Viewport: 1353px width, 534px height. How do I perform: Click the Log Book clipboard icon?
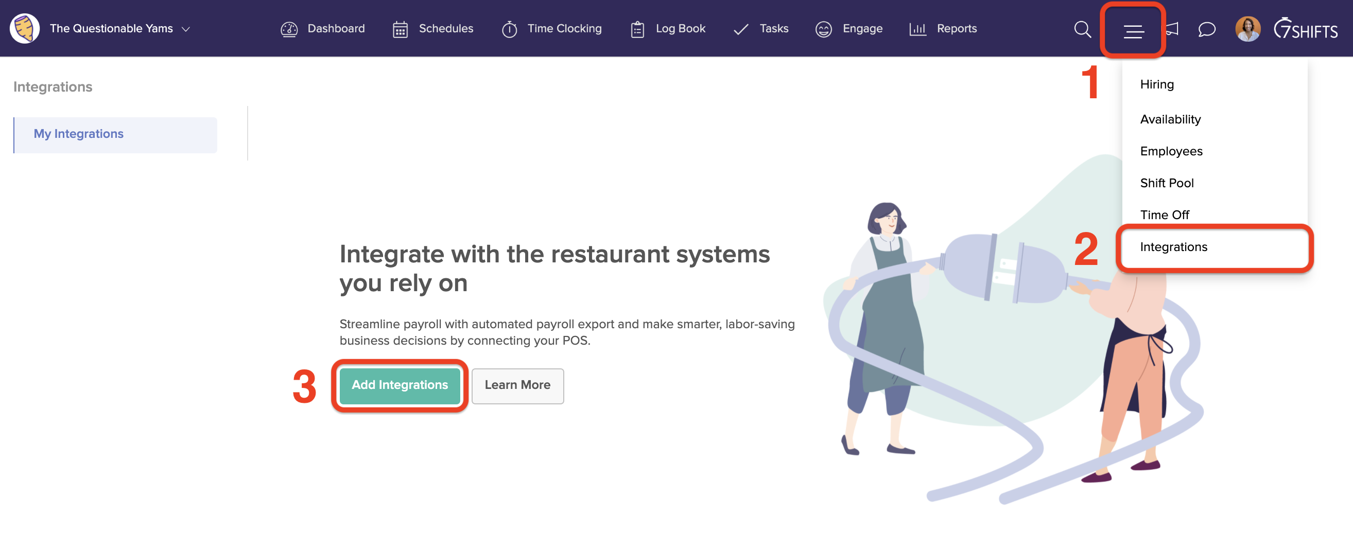(637, 29)
